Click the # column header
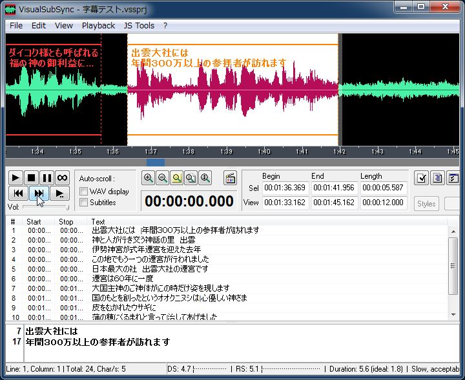This screenshot has width=465, height=380. pos(13,221)
